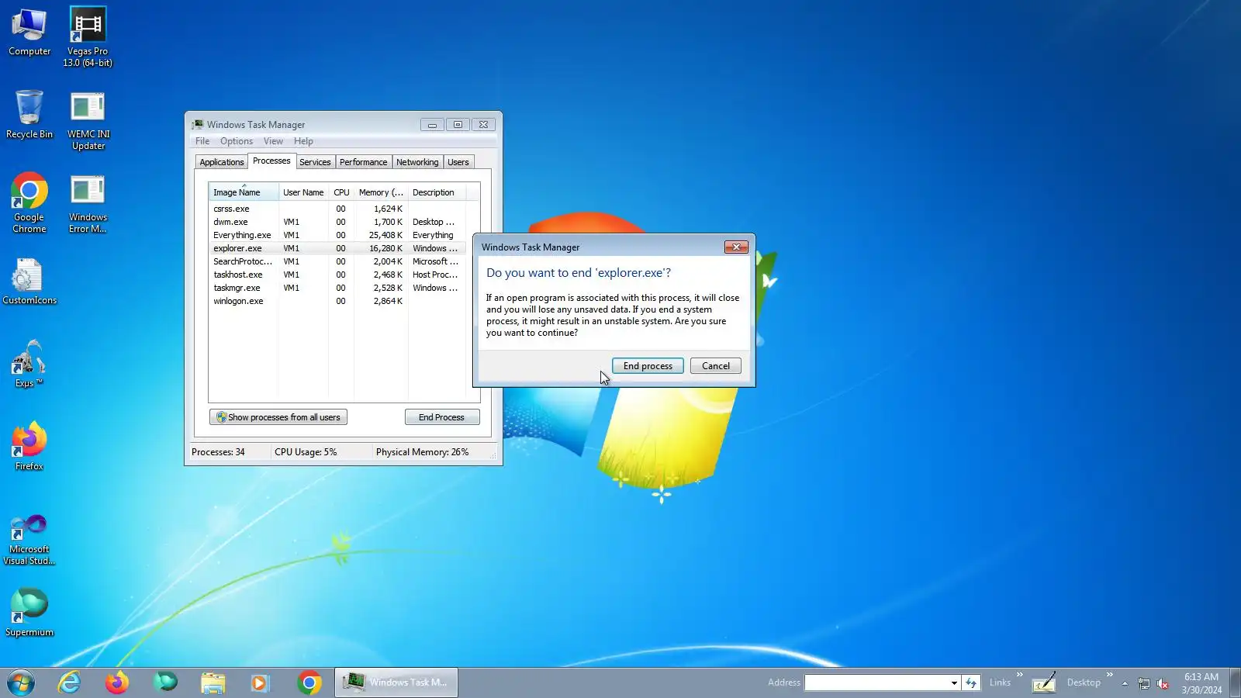Select the Windows Error M... desktop icon
1241x698 pixels.
(88, 203)
